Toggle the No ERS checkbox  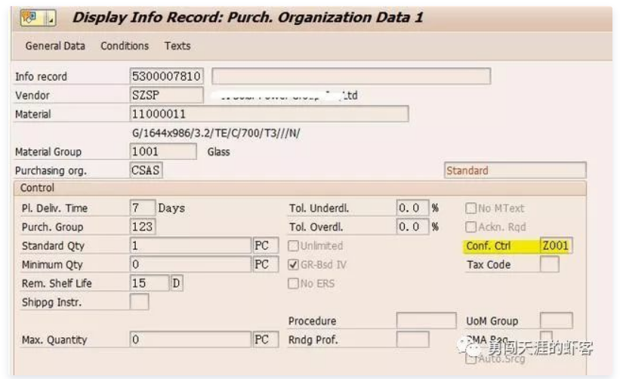point(293,283)
